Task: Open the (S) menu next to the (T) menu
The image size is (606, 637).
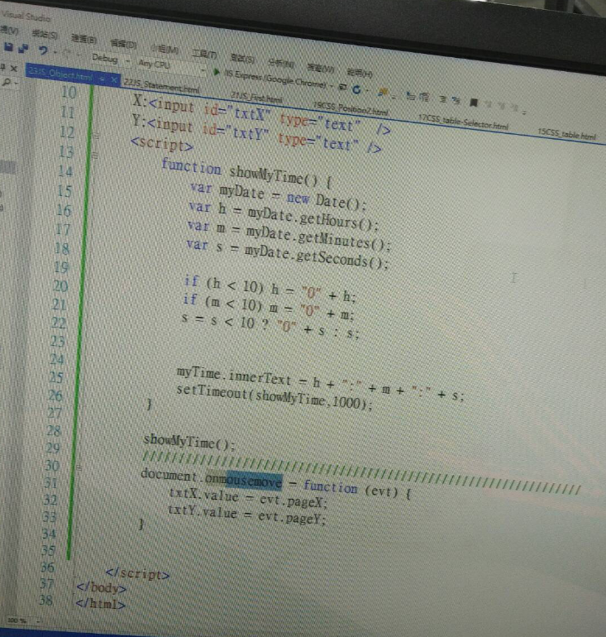Action: pyautogui.click(x=242, y=59)
